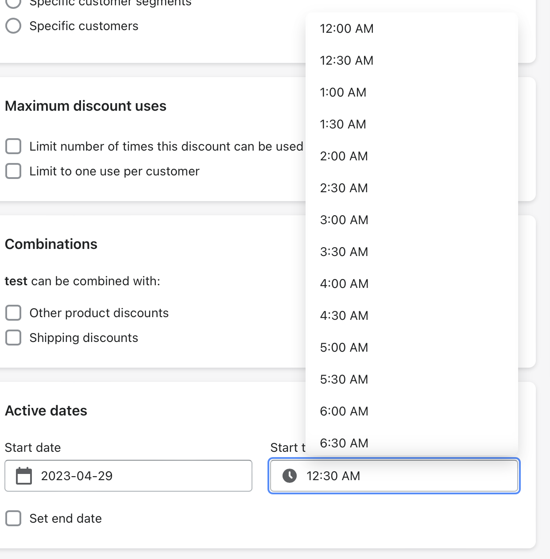Select 5:00 AM from the dropdown list
This screenshot has width=550, height=559.
[344, 348]
